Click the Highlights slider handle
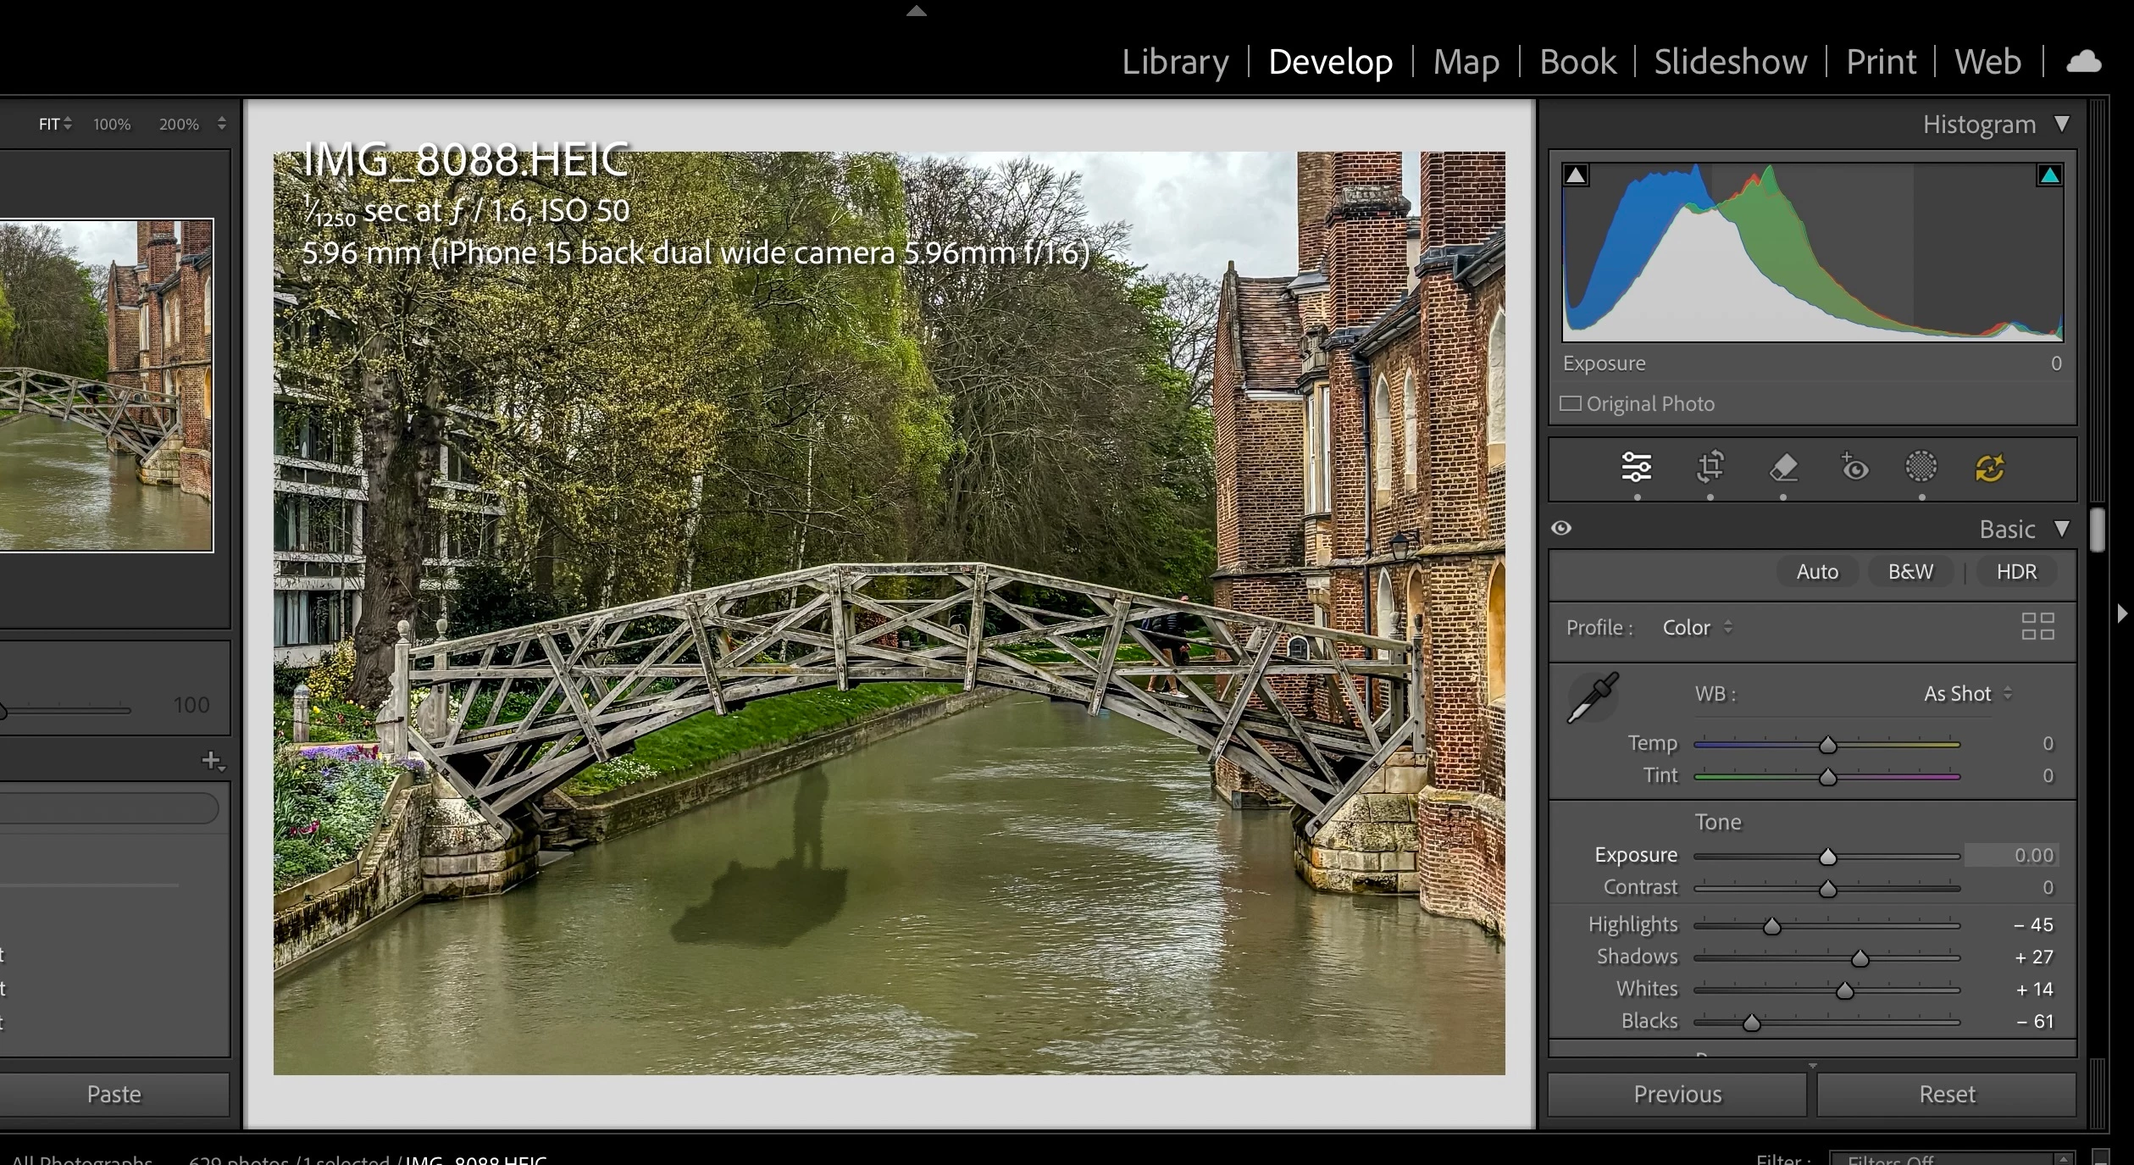Screen dimensions: 2134x1165 pos(1771,926)
